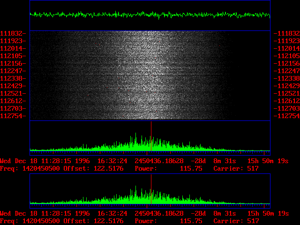Click 'Carrier: 517' in the upper status readout
300x225 pixels.
[236, 169]
